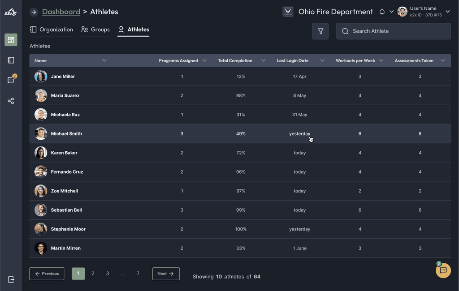Go to page 2
Screen dimensions: 459x291
(x=93, y=274)
